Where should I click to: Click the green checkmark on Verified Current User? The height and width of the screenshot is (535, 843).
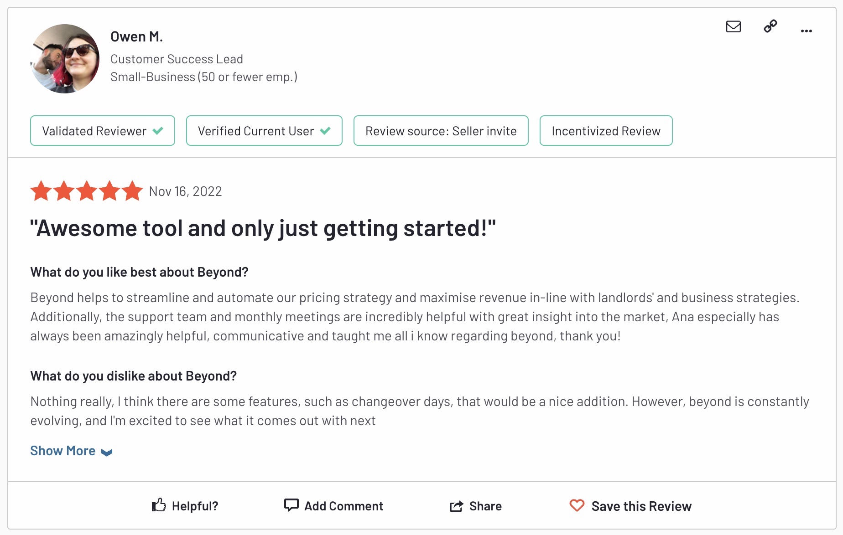pyautogui.click(x=326, y=130)
